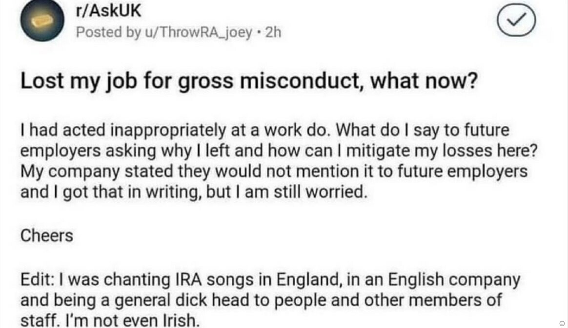Select the line starting 'I had acted inappropriately'
Viewport: 568px width, 328px height.
click(265, 130)
